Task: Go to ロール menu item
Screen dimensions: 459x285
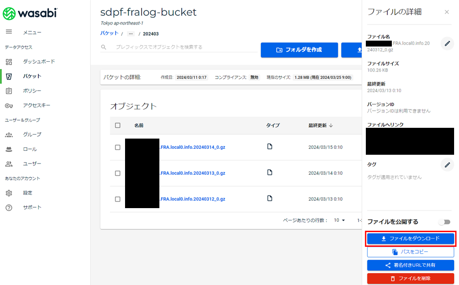Action: tap(30, 149)
